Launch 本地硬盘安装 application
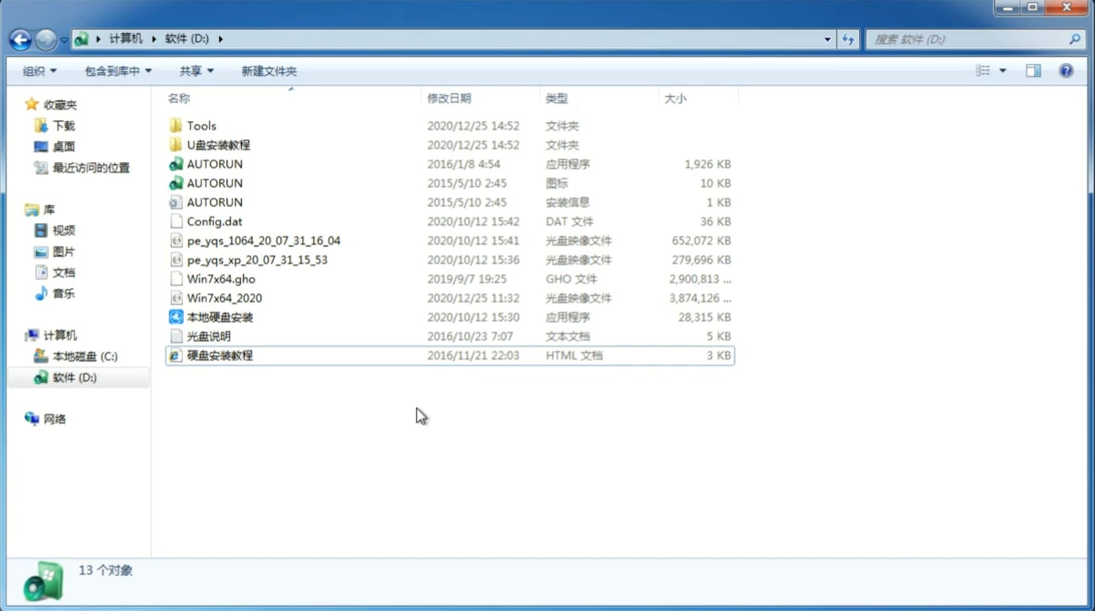The image size is (1095, 611). tap(219, 317)
